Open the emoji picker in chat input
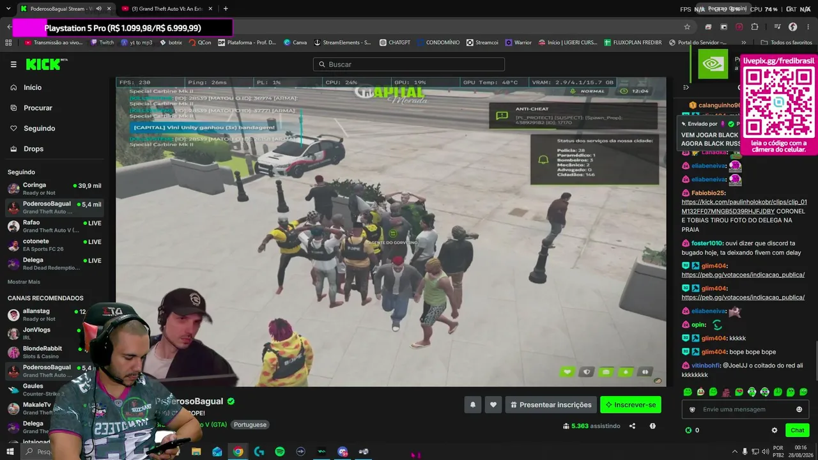818x460 pixels. coord(799,410)
